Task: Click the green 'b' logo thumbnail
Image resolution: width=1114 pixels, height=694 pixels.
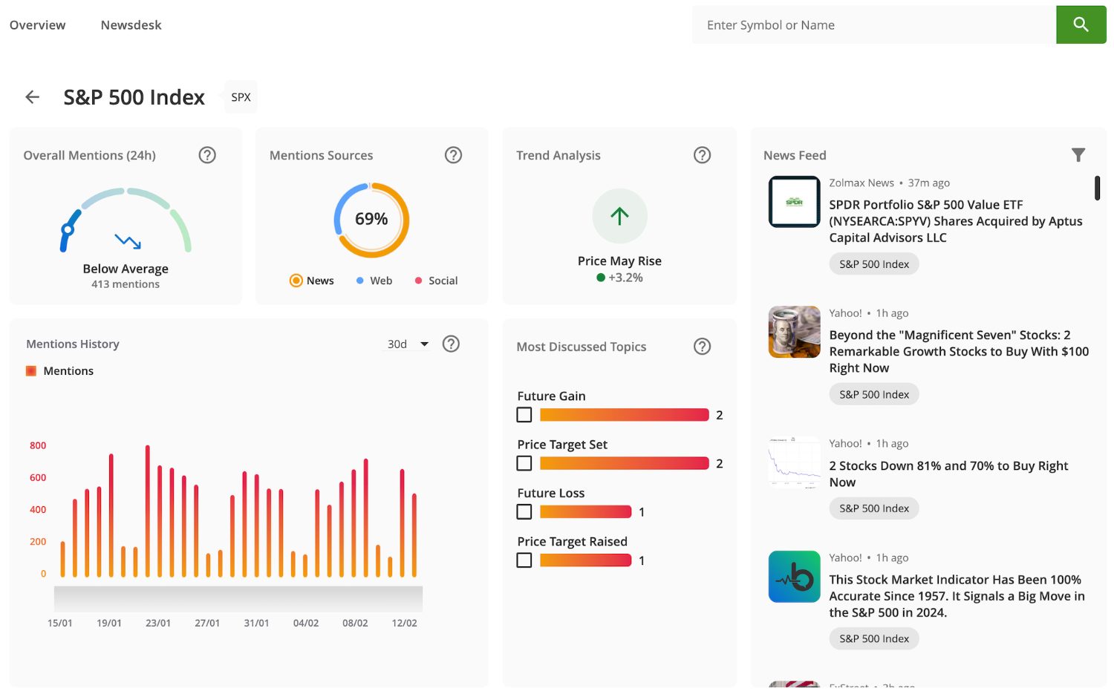Action: [x=794, y=577]
